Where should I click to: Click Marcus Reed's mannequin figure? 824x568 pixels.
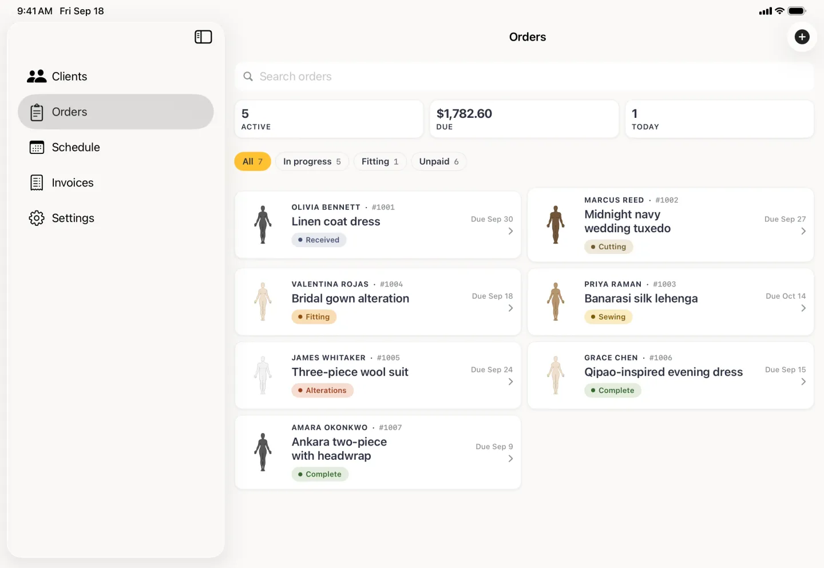click(x=556, y=225)
